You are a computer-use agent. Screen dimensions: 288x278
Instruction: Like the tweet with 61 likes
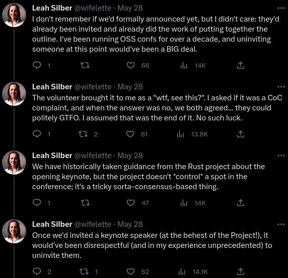click(x=130, y=134)
